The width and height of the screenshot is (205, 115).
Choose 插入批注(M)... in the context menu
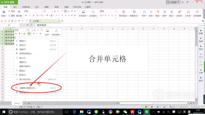pyautogui.click(x=36, y=79)
